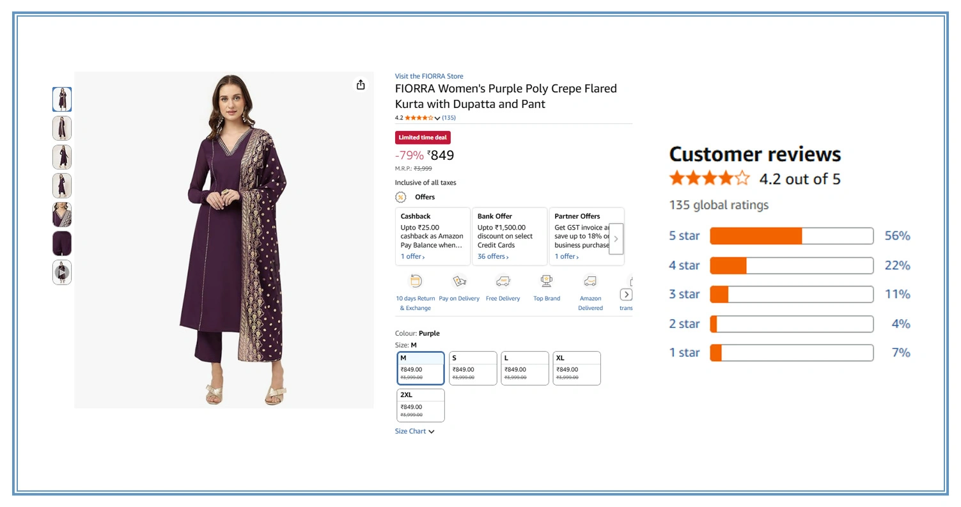Click the Top Brand trophy icon
The height and width of the screenshot is (507, 961).
547,281
